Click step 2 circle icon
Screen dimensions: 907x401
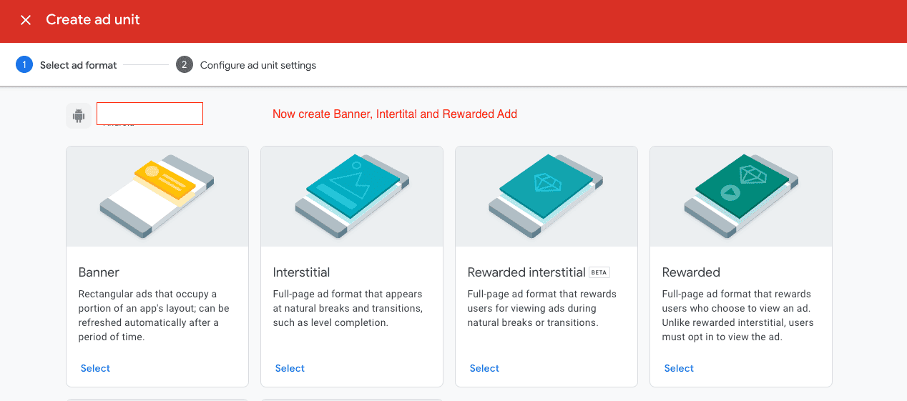coord(185,65)
